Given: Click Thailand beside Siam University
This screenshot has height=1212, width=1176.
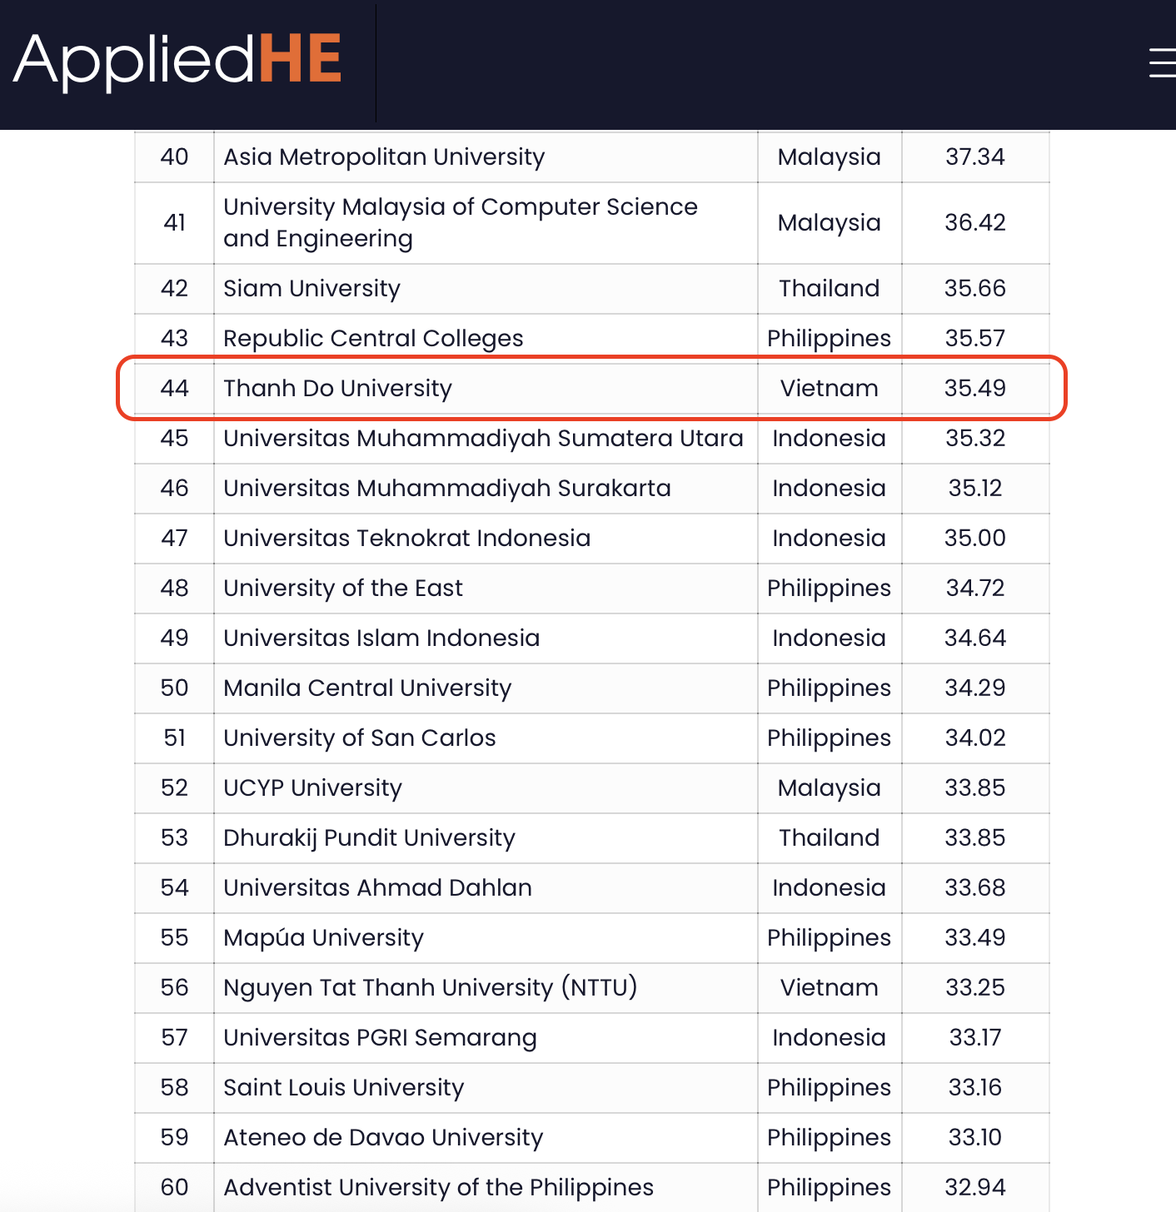Looking at the screenshot, I should point(829,288).
